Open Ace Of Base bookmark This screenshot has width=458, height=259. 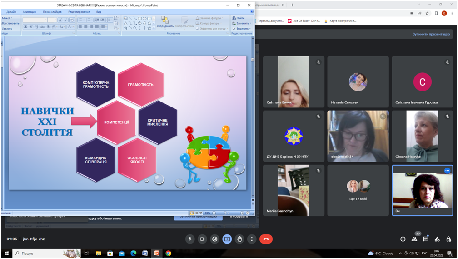tap(304, 21)
